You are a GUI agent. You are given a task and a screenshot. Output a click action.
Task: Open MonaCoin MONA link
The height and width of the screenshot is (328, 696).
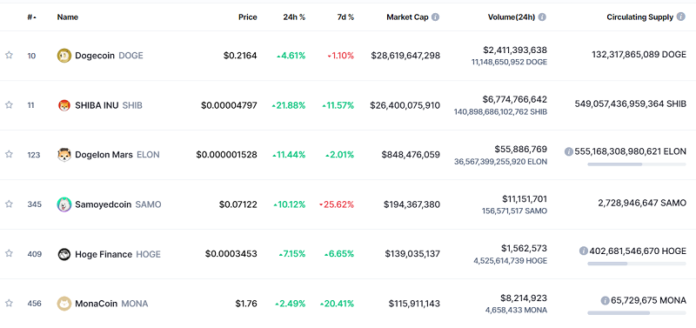click(111, 304)
